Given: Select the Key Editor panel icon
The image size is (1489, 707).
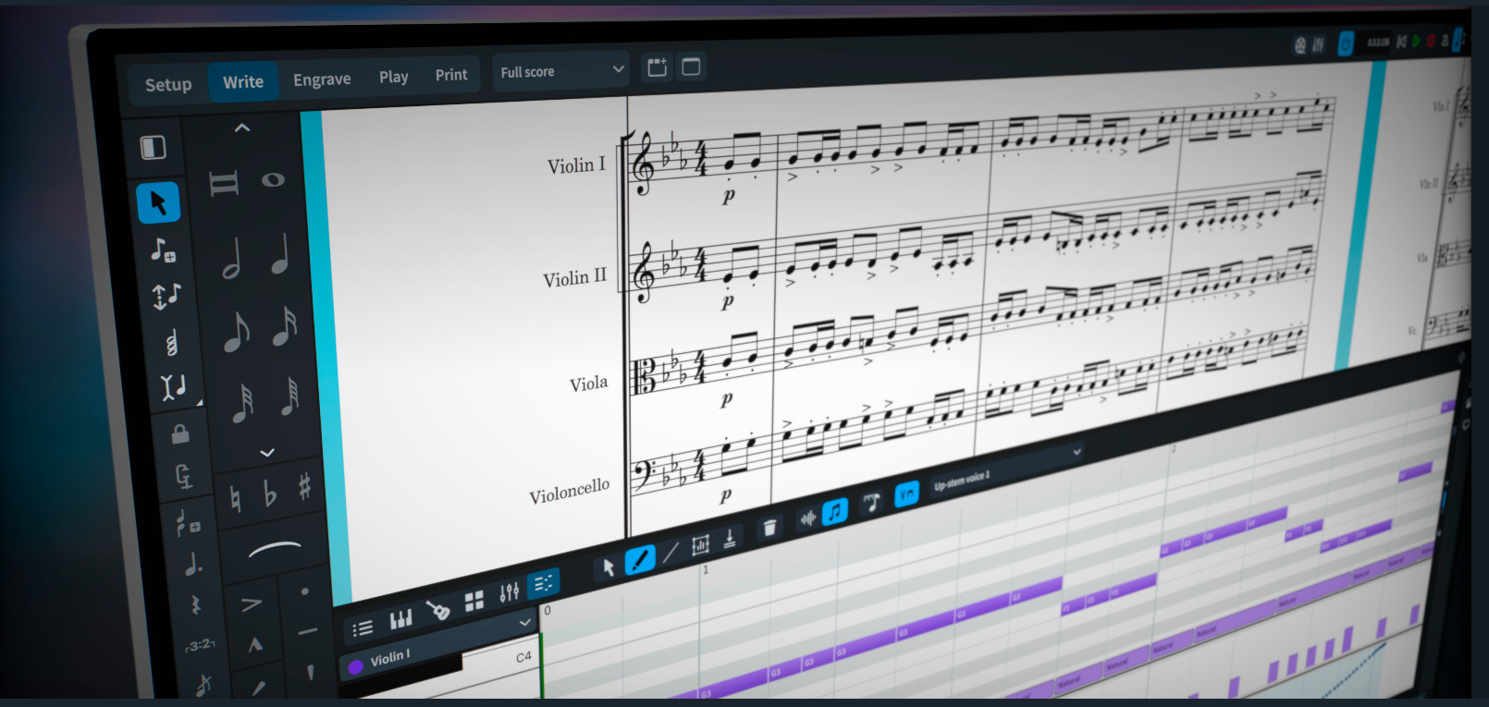Looking at the screenshot, I should coord(544,583).
